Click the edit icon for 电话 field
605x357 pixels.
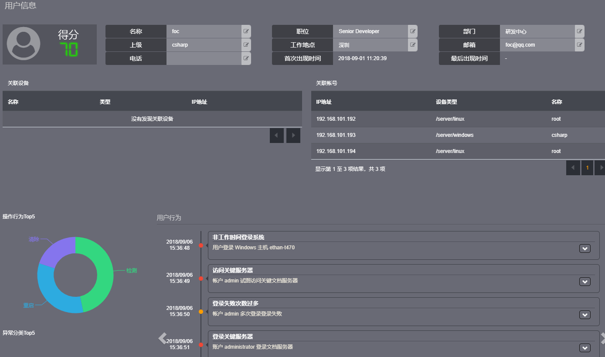coord(246,58)
